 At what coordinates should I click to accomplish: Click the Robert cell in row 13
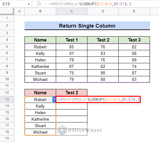[40, 100]
